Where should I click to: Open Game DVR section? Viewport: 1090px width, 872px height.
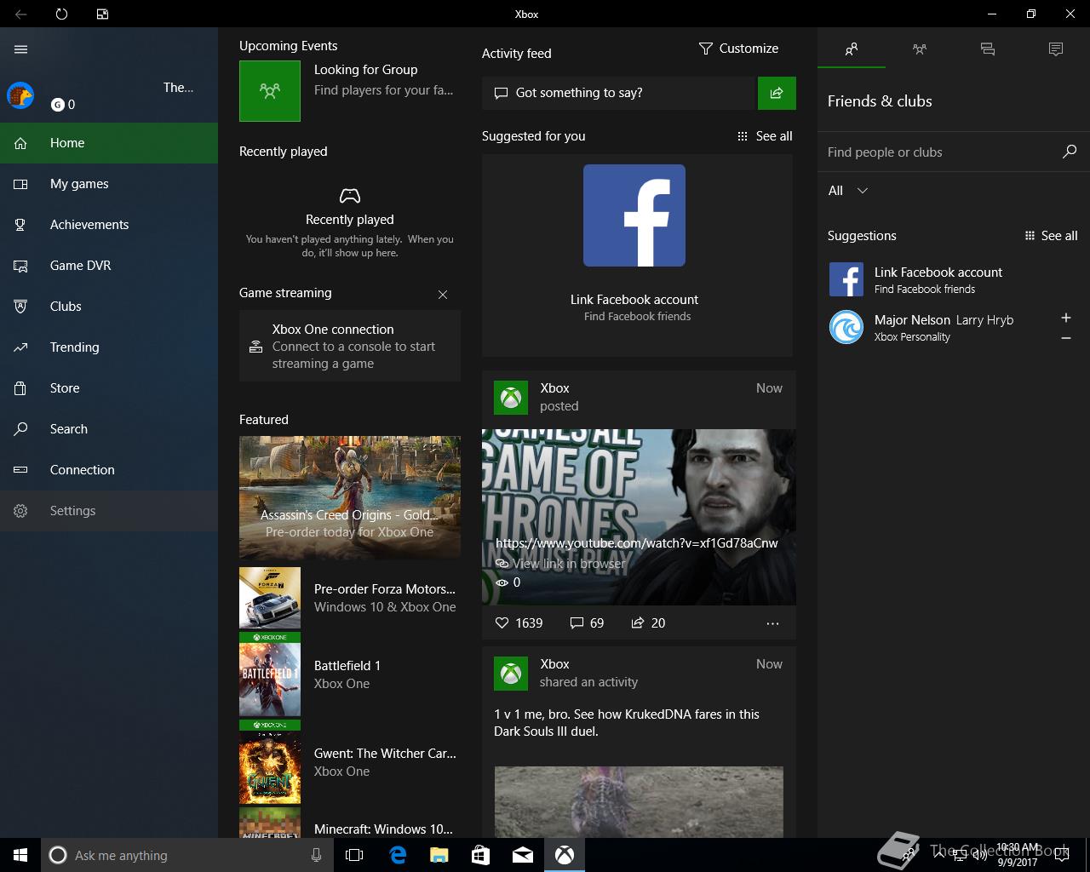coord(109,266)
